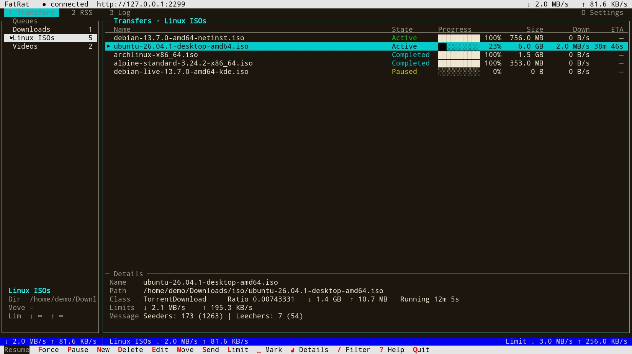The height and width of the screenshot is (354, 632).
Task: Click the Pause command
Action: (x=78, y=350)
